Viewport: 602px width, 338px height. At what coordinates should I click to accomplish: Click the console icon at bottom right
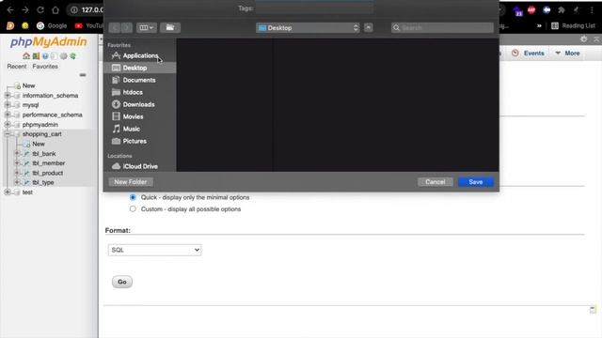click(x=593, y=309)
